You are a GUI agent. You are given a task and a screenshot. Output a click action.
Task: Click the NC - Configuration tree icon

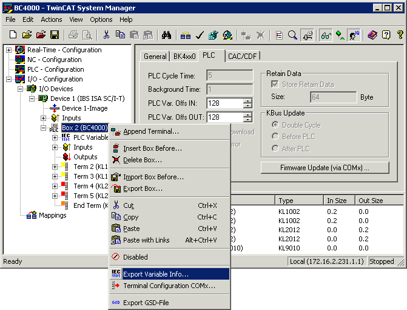(20, 60)
